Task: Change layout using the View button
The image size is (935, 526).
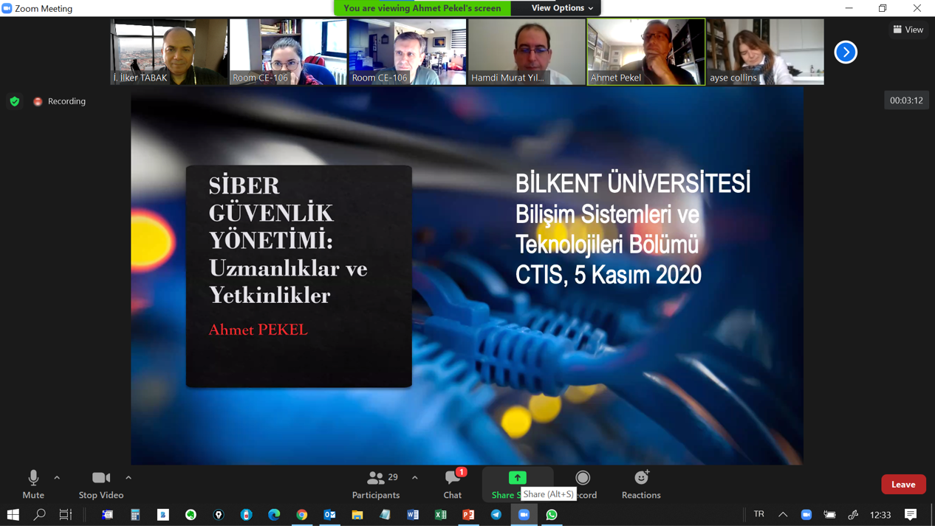Action: [x=908, y=30]
